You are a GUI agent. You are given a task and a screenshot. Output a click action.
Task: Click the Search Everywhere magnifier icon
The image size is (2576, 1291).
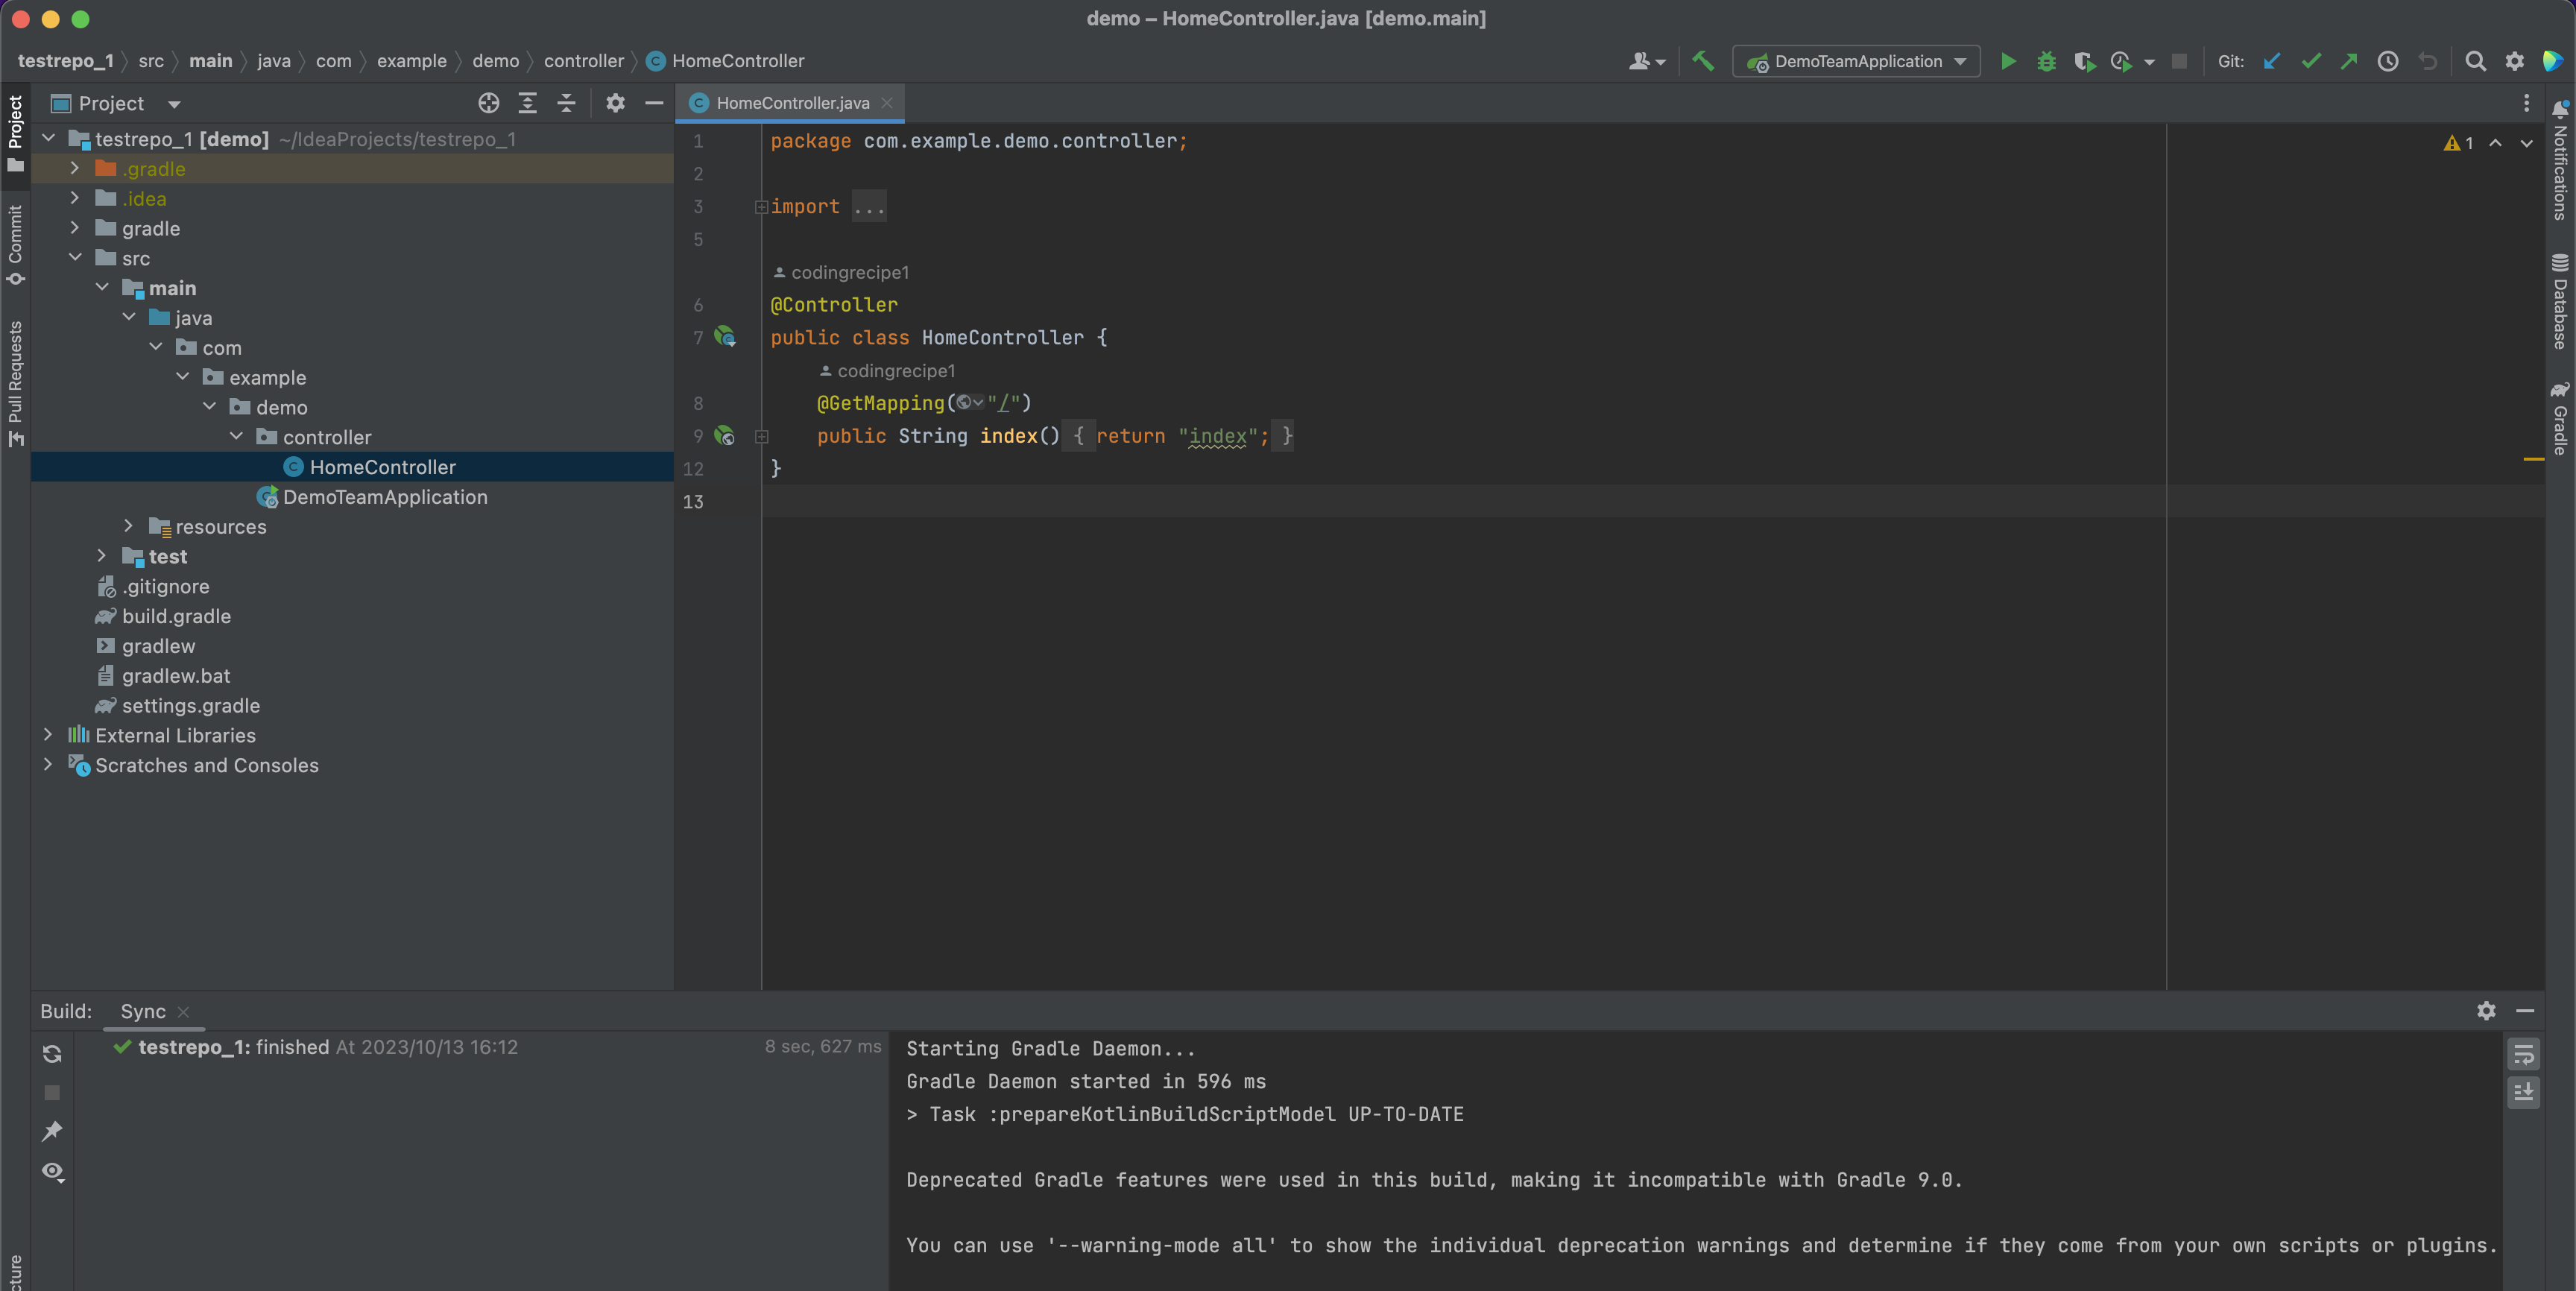pos(2475,61)
